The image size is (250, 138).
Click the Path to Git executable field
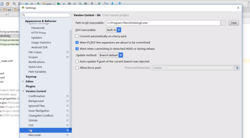pos(163,23)
